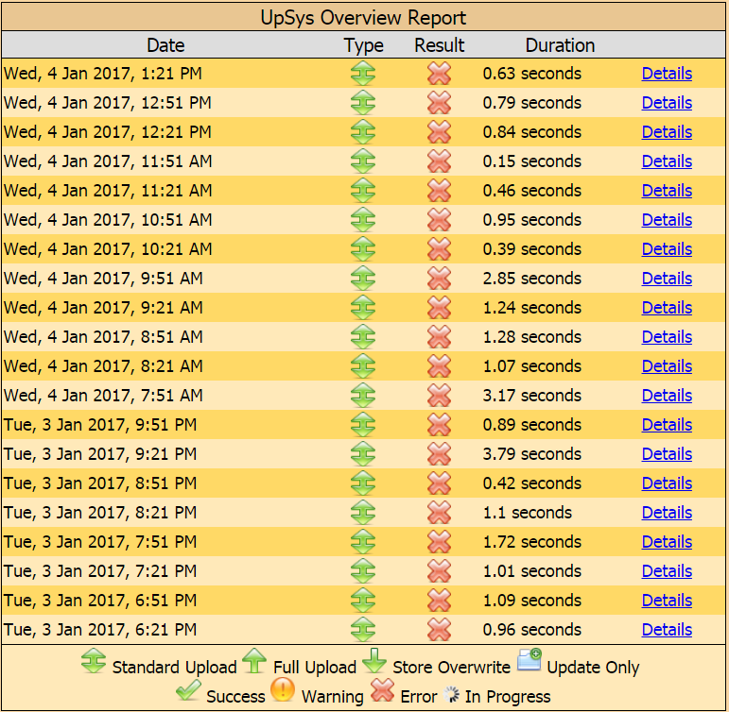The width and height of the screenshot is (729, 712).
Task: Click In Progress legend spinner icon
Action: click(x=451, y=695)
